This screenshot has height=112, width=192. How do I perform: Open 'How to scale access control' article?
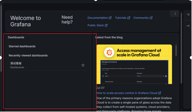tap(127, 93)
